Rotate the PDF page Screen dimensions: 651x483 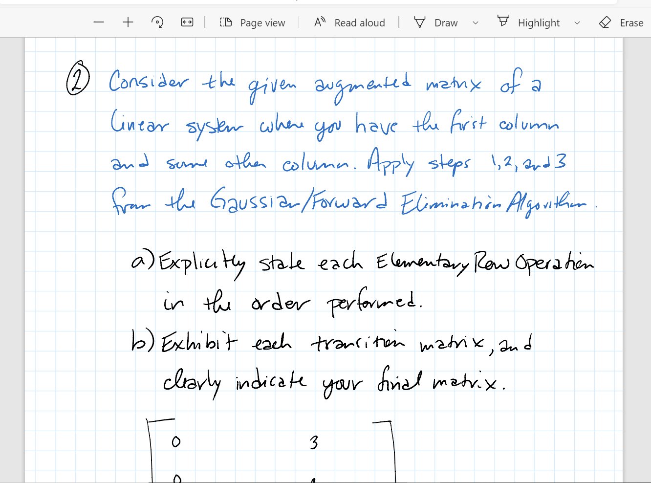pos(157,22)
